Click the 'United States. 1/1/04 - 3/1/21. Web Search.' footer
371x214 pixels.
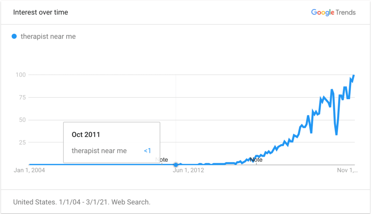(x=82, y=202)
